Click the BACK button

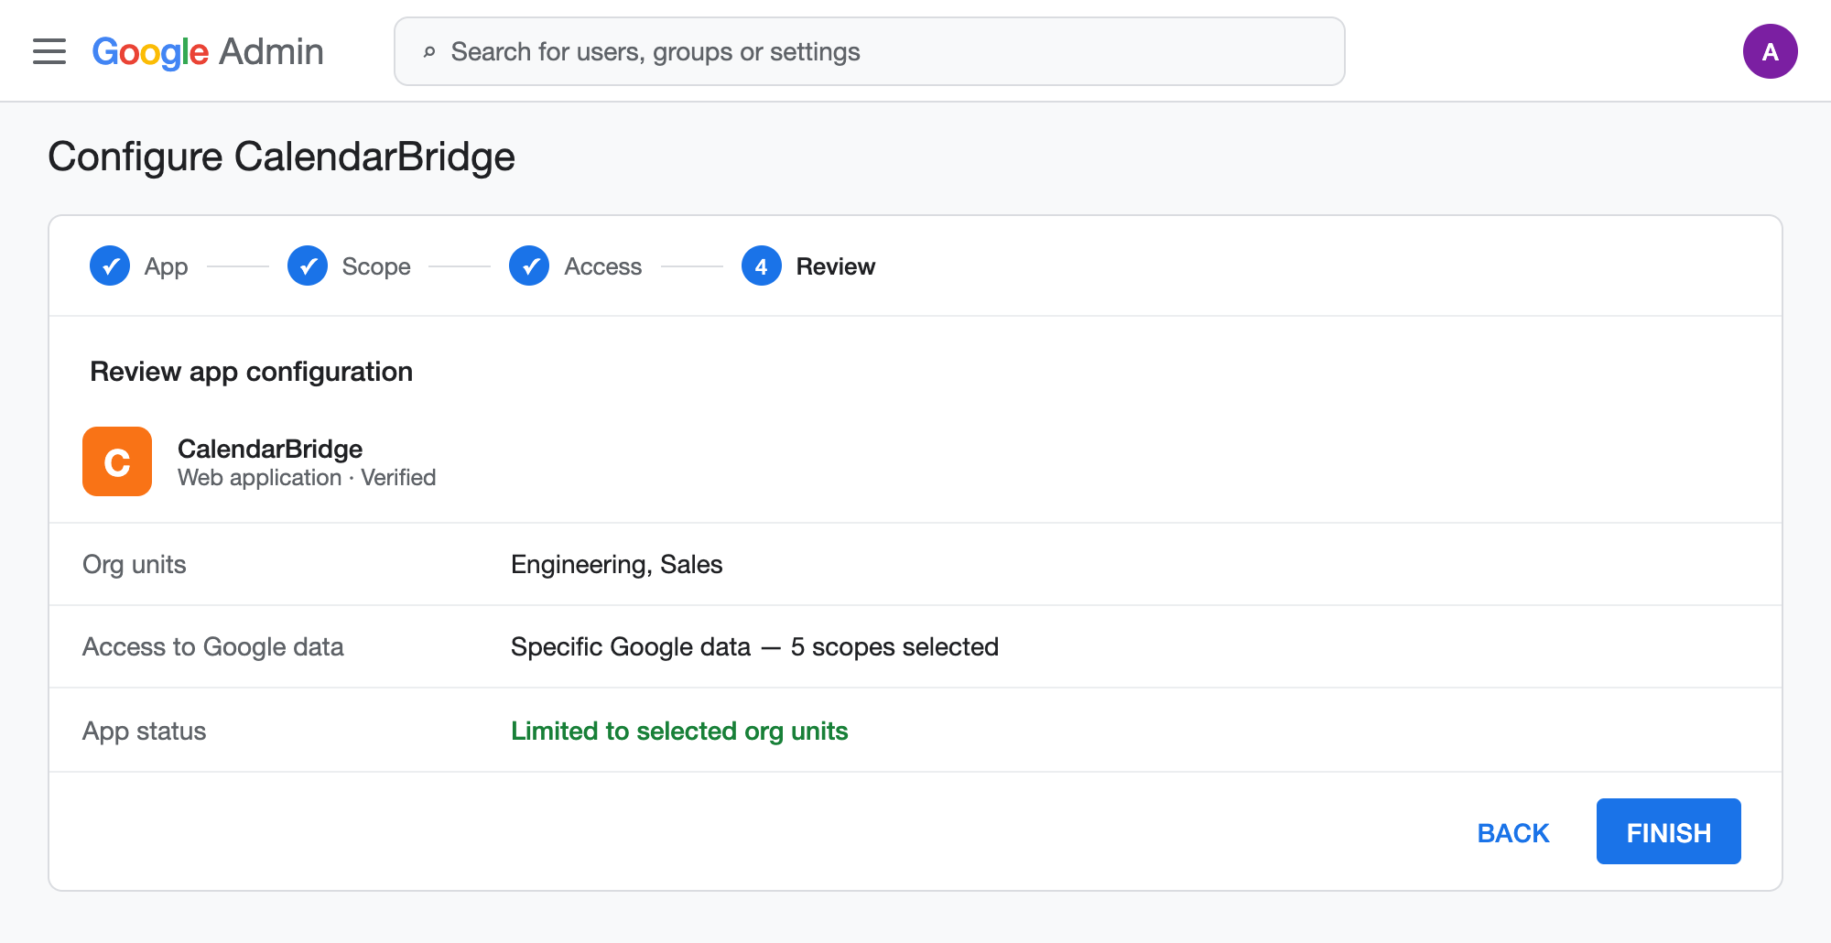coord(1513,832)
